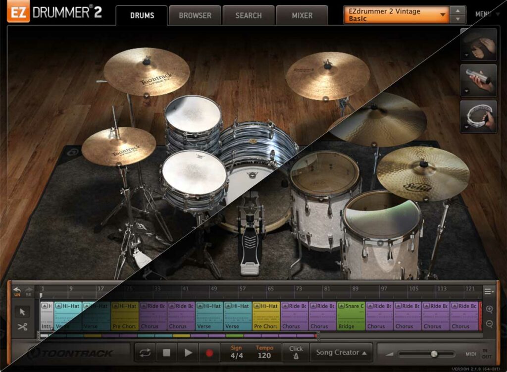The width and height of the screenshot is (507, 372).
Task: Click the redo arrow
Action: click(x=29, y=290)
